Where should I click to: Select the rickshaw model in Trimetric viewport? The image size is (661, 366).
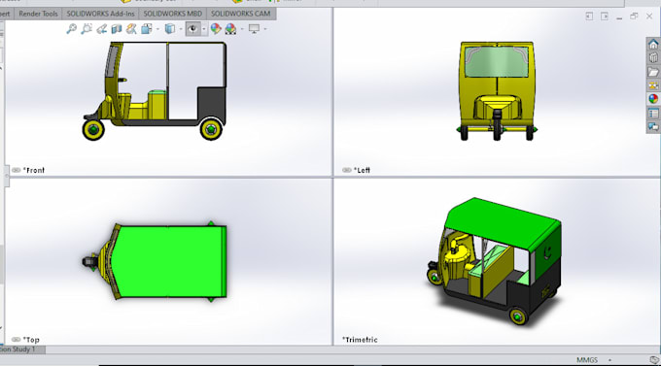coord(494,261)
